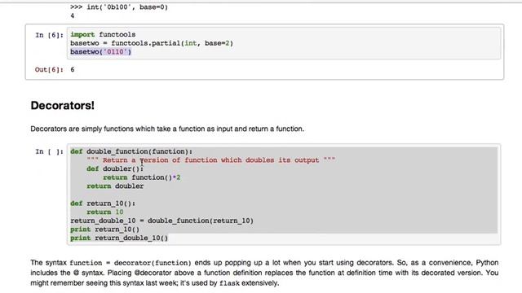Click the output value 6
The width and height of the screenshot is (522, 293).
click(73, 69)
